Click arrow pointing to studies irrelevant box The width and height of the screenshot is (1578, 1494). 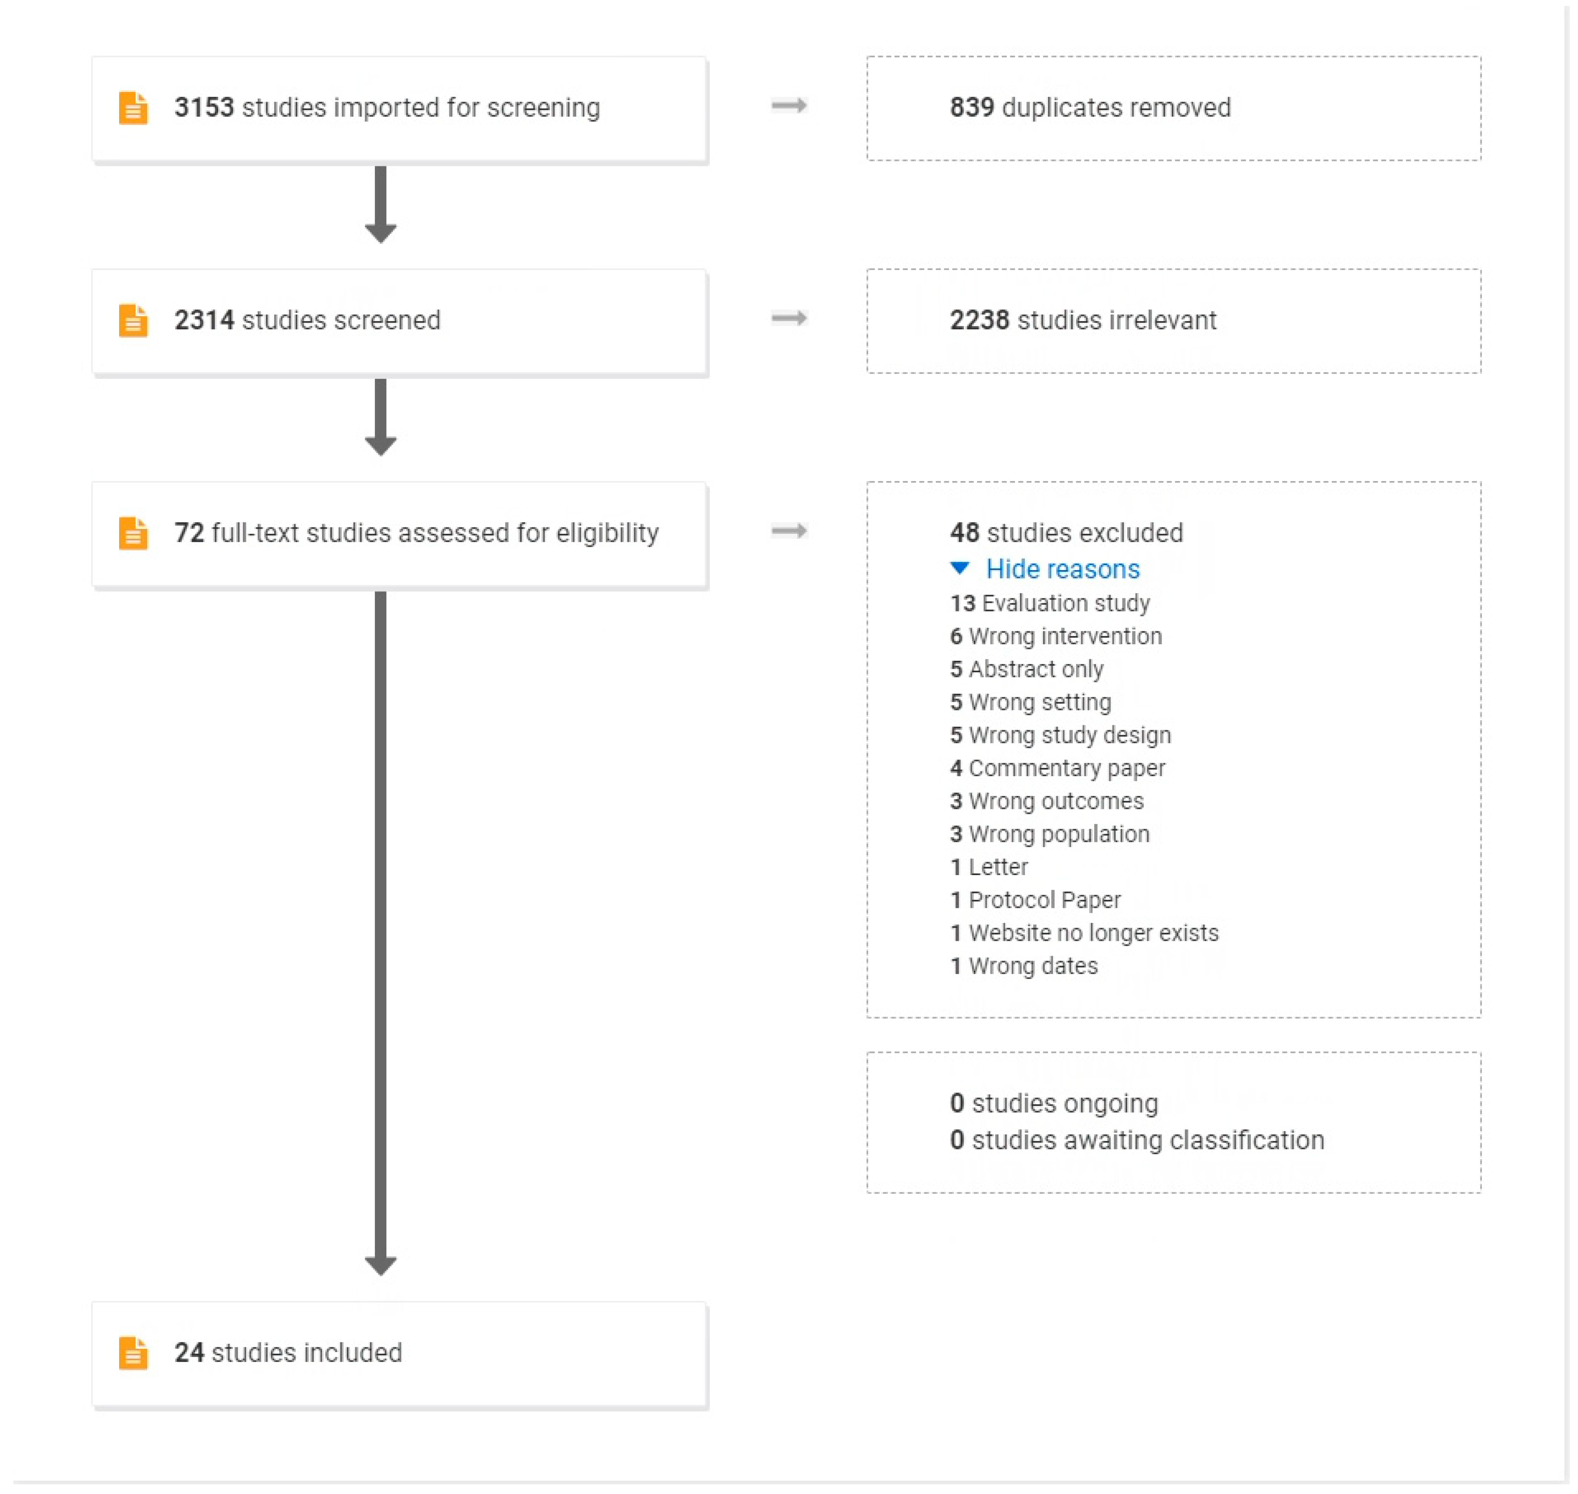pyautogui.click(x=789, y=319)
